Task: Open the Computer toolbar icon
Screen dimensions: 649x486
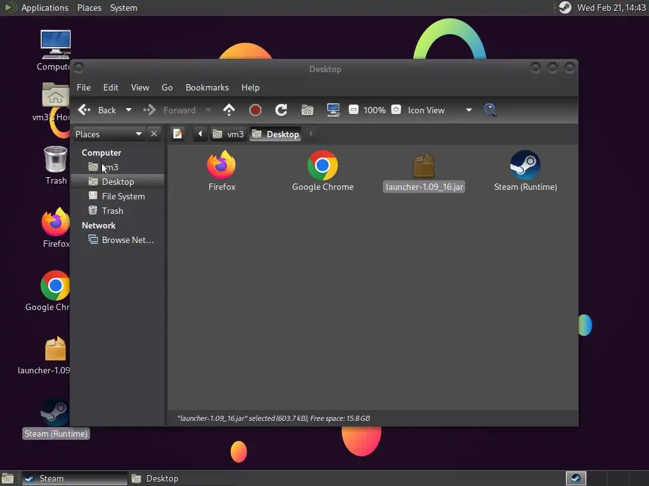Action: 333,110
